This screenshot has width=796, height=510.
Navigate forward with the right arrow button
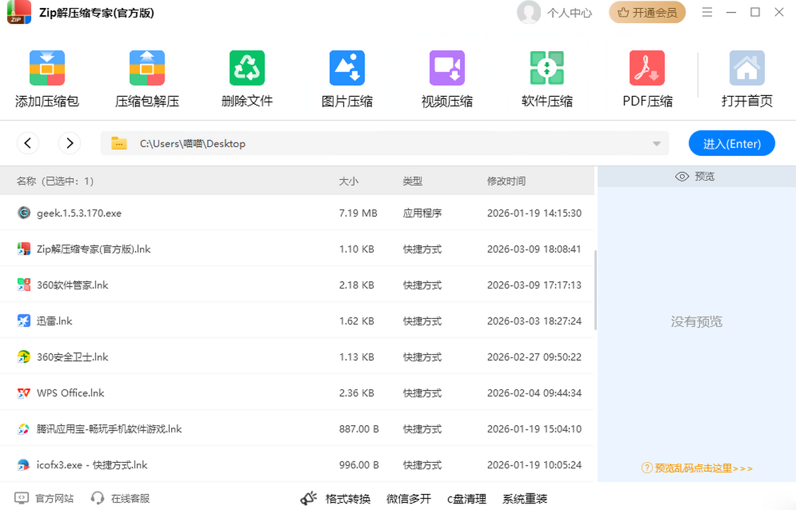point(70,143)
